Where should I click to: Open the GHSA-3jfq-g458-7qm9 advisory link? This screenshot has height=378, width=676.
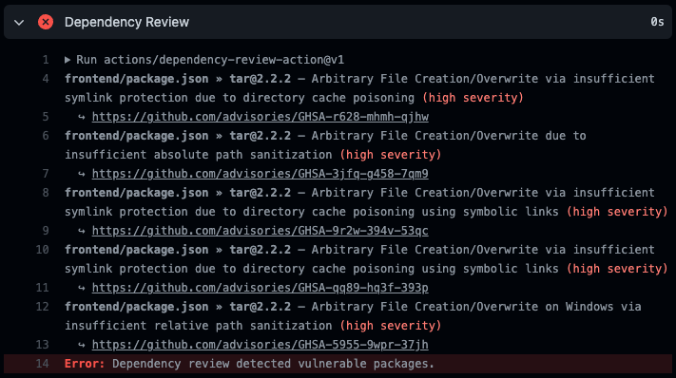(260, 174)
